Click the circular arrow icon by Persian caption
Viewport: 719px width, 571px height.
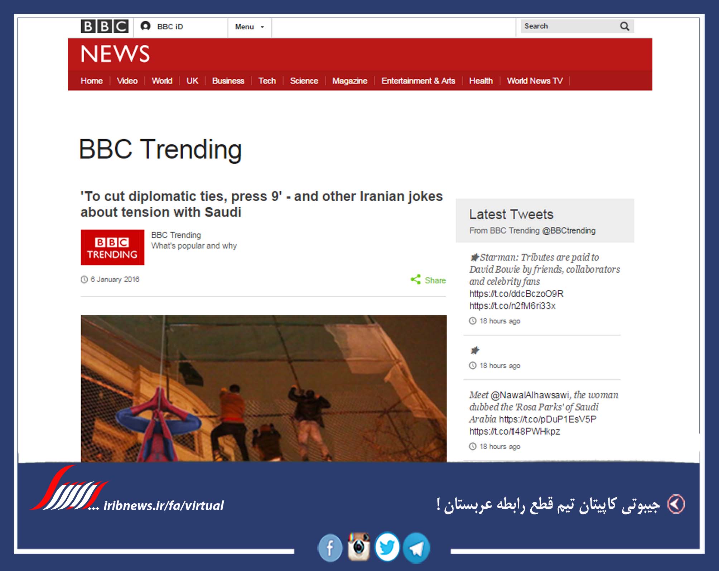tap(676, 504)
